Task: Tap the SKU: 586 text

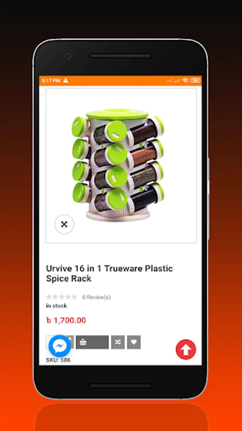Action: 58,360
